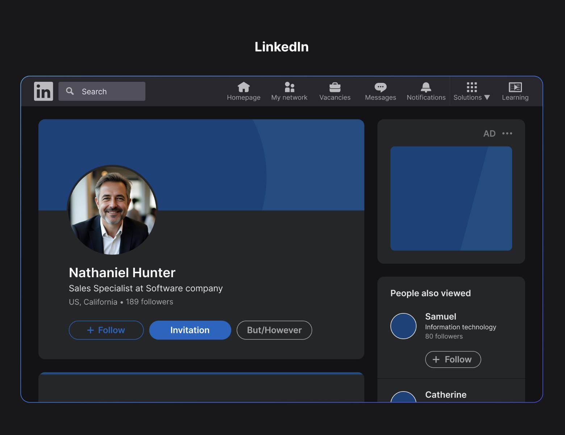565x435 pixels.
Task: Click the 189 followers text
Action: pos(150,302)
